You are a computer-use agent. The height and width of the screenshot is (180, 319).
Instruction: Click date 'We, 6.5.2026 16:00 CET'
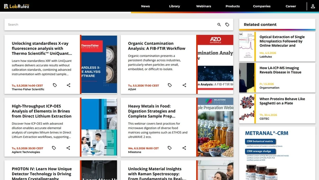point(143,148)
